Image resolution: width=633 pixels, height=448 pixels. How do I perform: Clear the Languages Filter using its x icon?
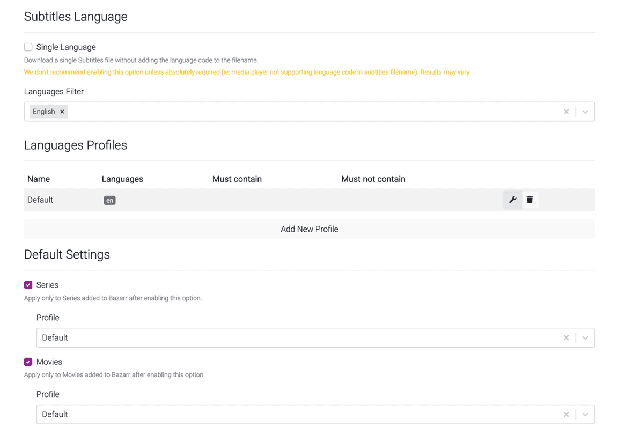(x=566, y=111)
